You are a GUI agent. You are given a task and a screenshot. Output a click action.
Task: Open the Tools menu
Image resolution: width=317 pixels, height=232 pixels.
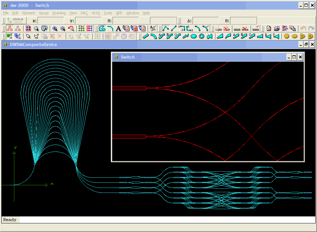(108, 13)
